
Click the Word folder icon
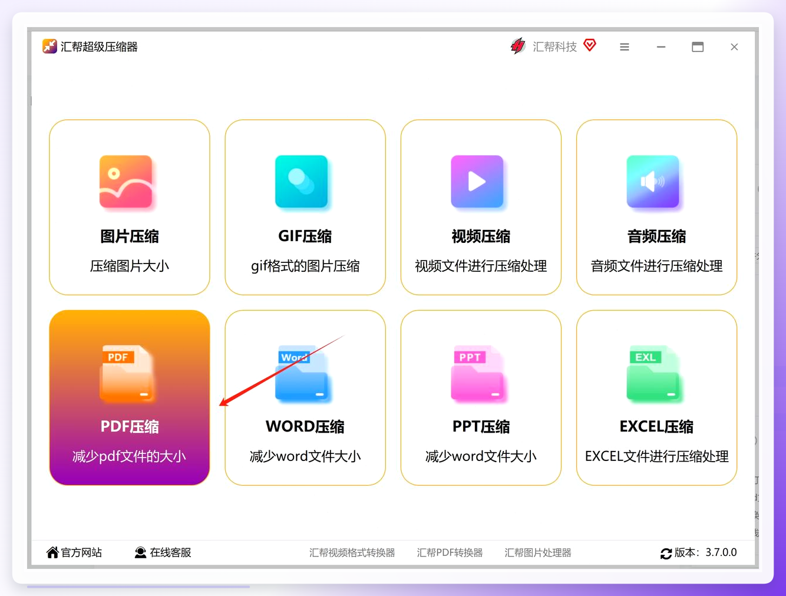tap(303, 374)
